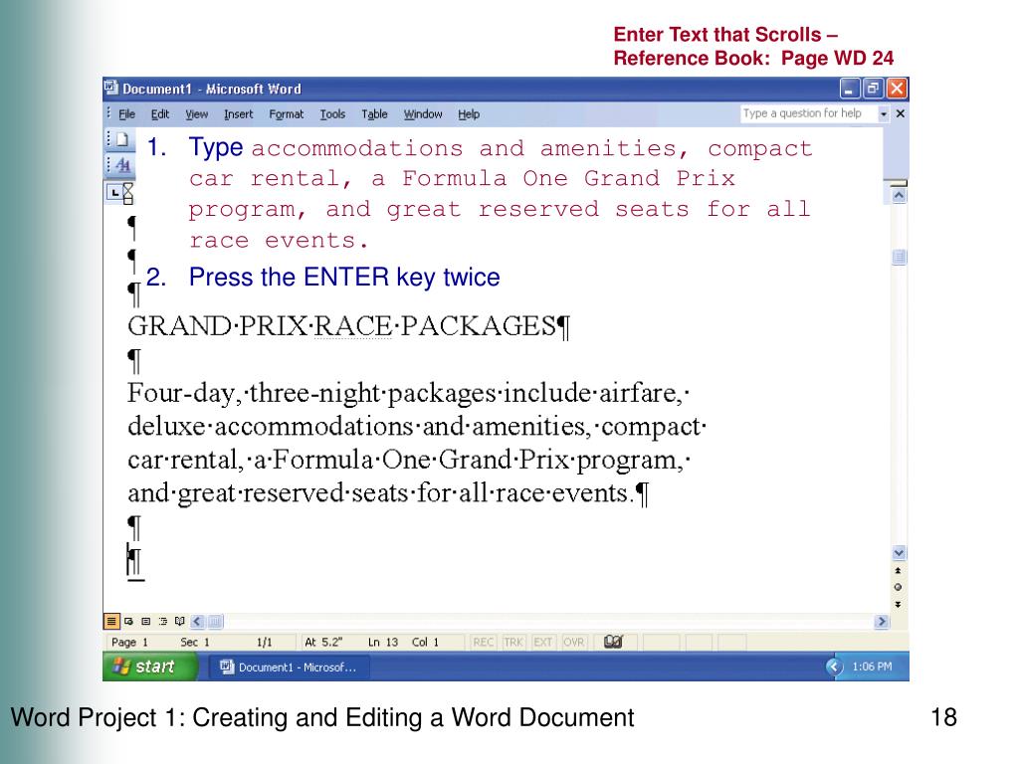
Task: Click the spelling and grammar status icon
Action: tap(613, 642)
